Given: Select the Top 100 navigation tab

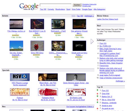Looking at the screenshot, I should (43, 9).
